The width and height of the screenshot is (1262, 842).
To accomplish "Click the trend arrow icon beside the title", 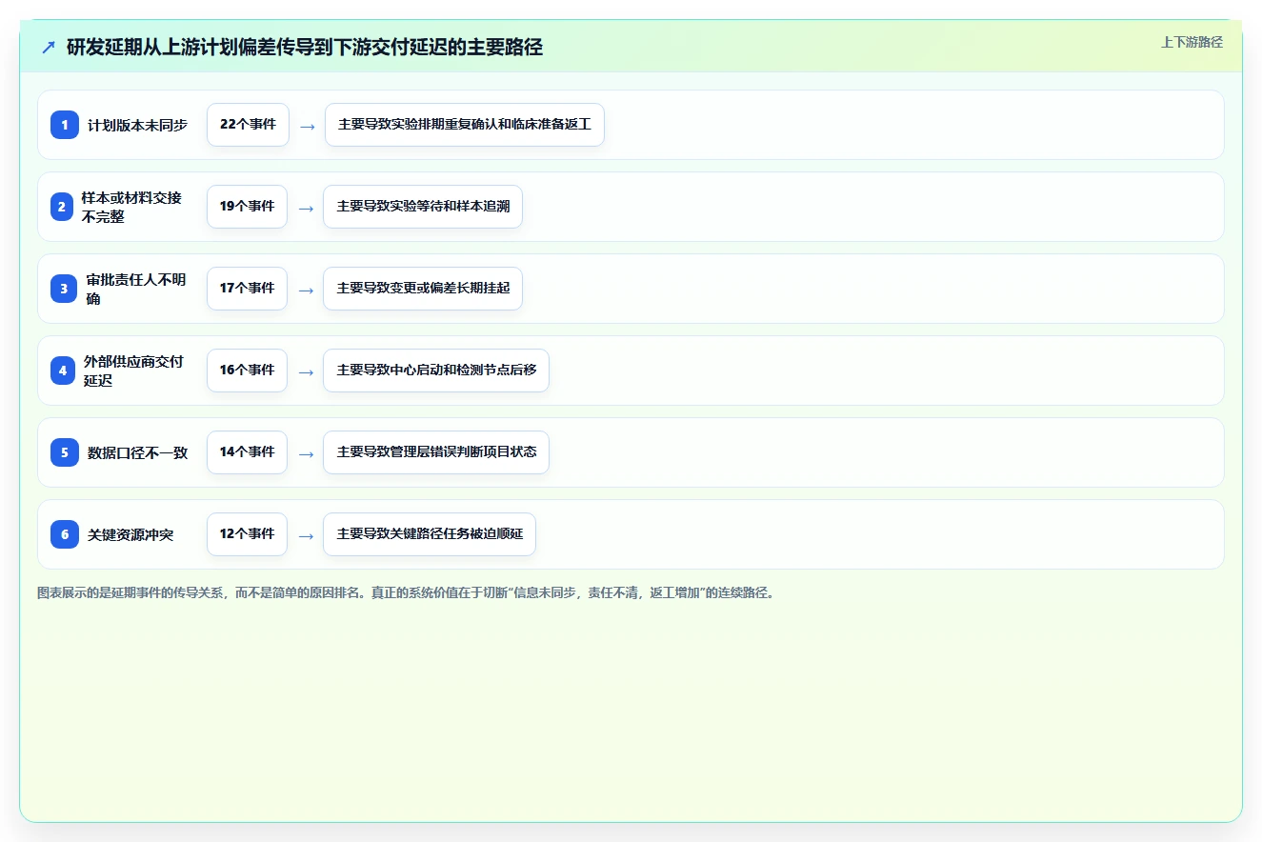I will (49, 47).
